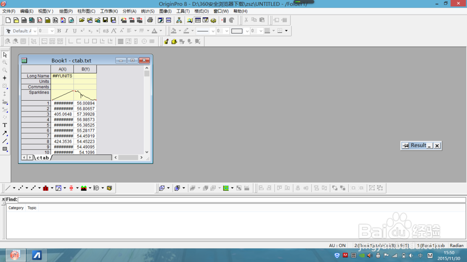Click the New Project icon in toolbar
Viewport: 467px width, 262px height.
[x=8, y=20]
